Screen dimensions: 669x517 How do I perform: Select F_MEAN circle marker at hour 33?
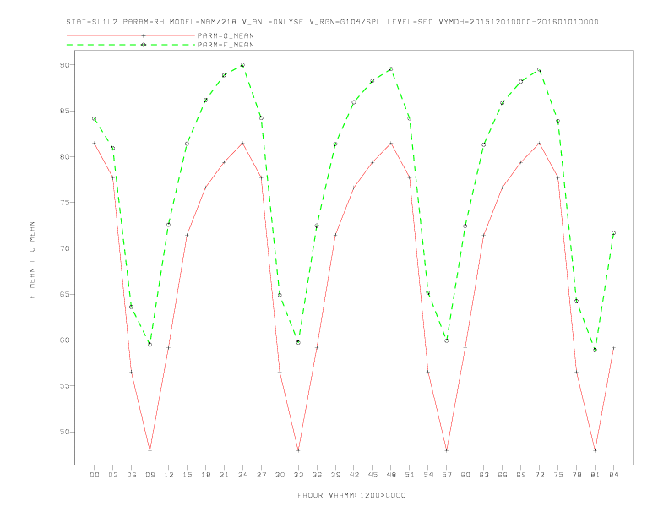point(298,342)
